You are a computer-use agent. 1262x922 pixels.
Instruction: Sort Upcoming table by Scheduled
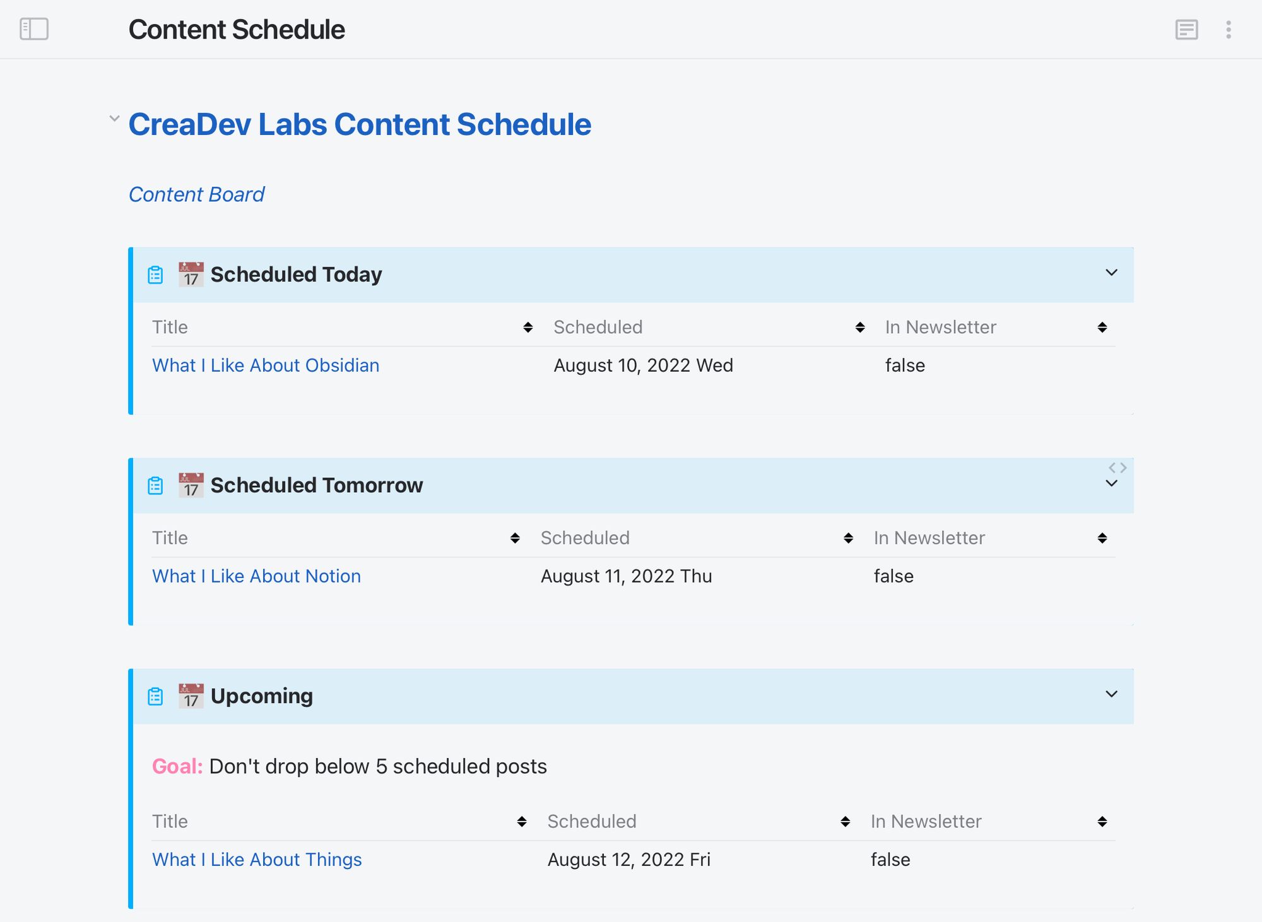point(846,821)
